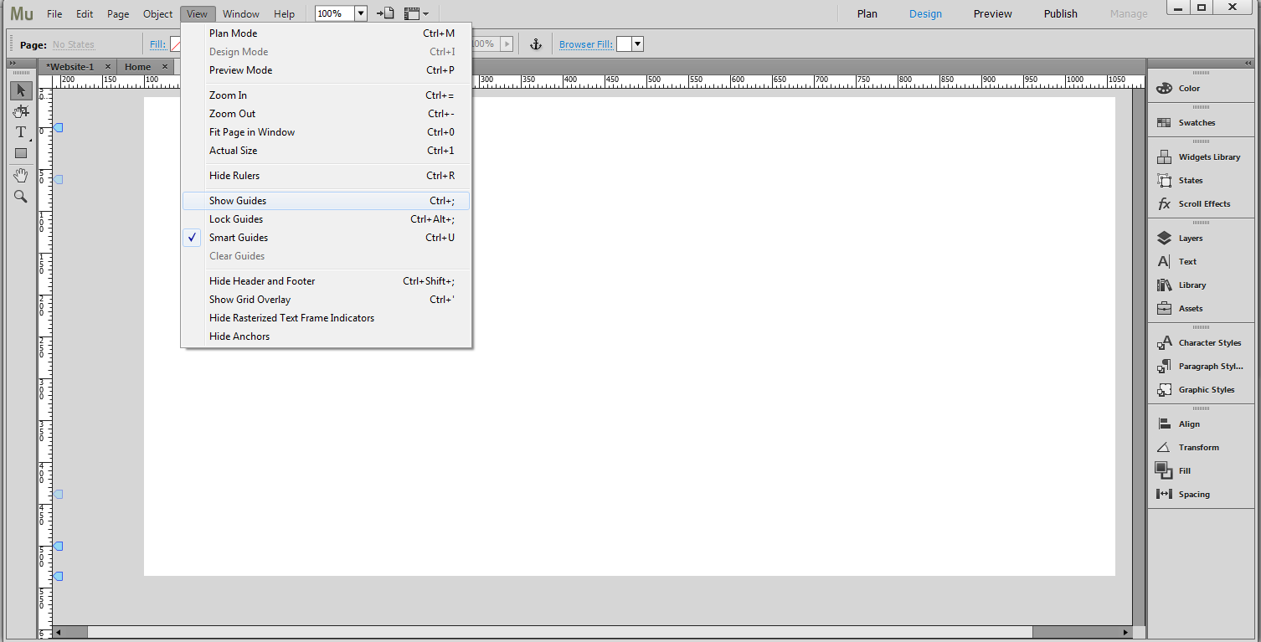The height and width of the screenshot is (642, 1261).
Task: Switch to the Home tab
Action: click(137, 66)
